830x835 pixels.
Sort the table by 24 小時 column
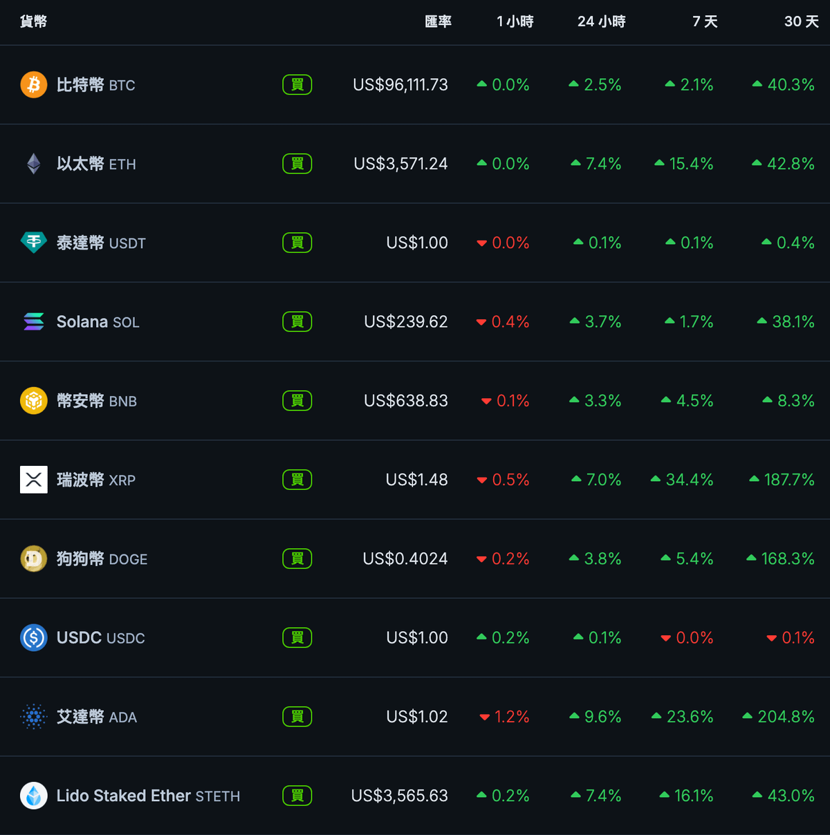(x=601, y=21)
